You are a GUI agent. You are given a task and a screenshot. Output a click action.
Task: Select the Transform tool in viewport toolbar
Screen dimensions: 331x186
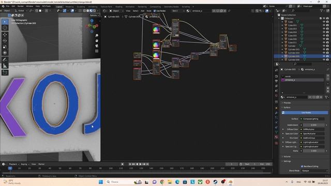(x=5, y=53)
